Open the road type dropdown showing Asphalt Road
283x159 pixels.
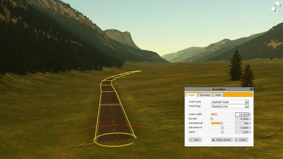(x=230, y=102)
